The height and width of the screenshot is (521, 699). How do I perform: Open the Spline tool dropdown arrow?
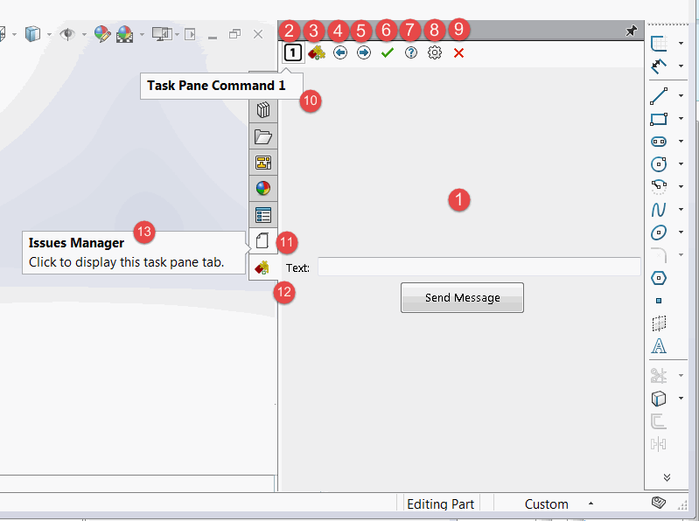tap(681, 209)
